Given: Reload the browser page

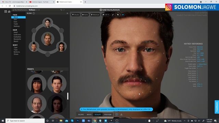Looking at the screenshot, I should 10,6.
